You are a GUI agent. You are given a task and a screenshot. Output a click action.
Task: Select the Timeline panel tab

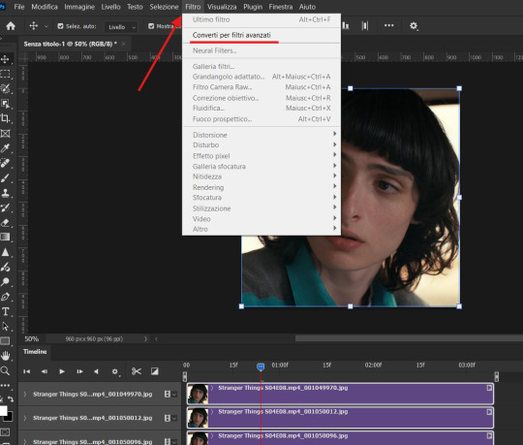[35, 352]
